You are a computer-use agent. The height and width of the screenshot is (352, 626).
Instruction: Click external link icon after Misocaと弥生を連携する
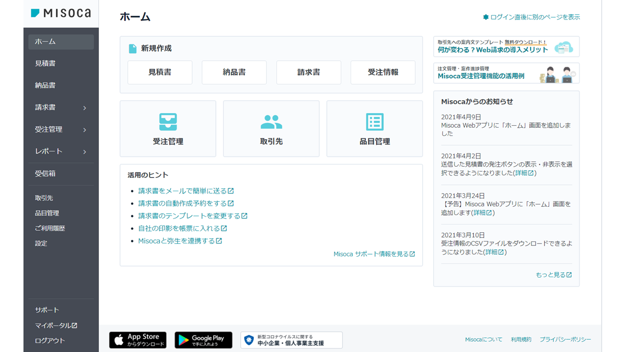(219, 241)
